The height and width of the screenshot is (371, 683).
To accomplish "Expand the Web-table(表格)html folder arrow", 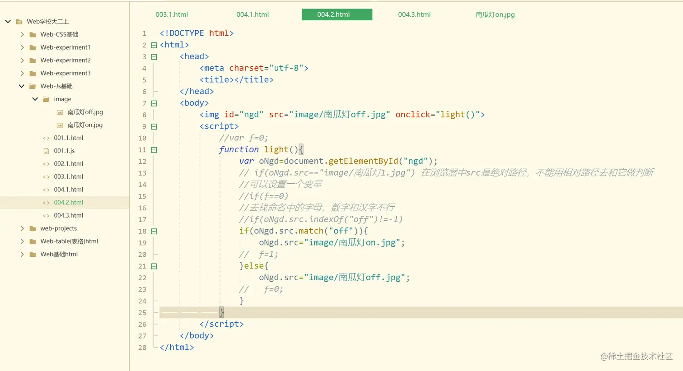I will [x=22, y=241].
